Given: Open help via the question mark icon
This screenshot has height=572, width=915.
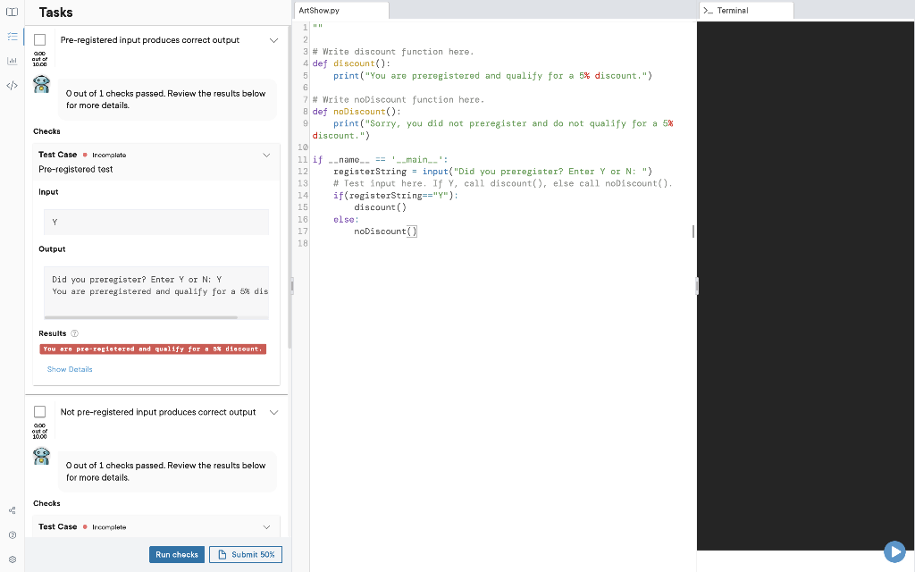Looking at the screenshot, I should (12, 534).
